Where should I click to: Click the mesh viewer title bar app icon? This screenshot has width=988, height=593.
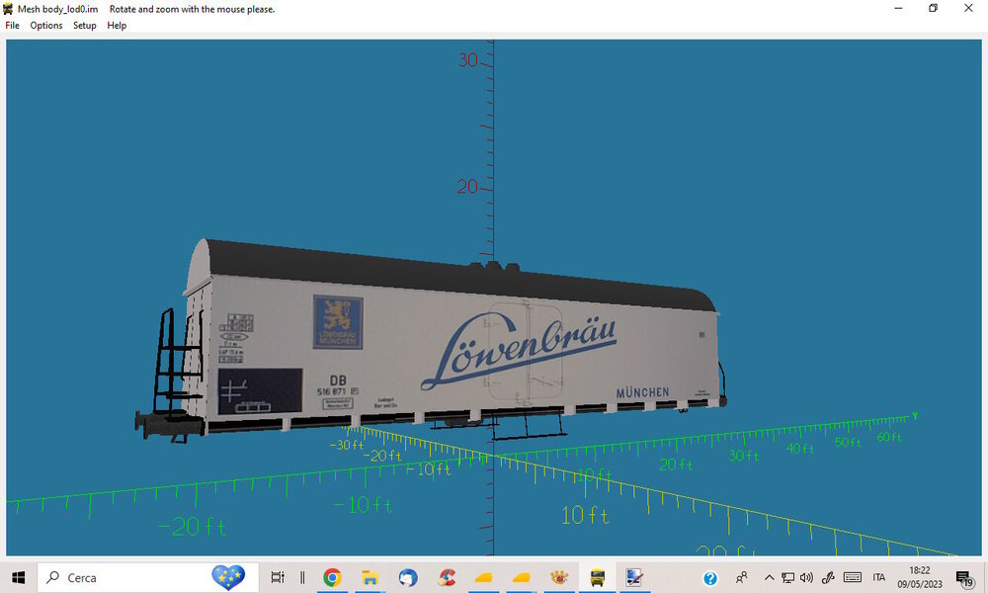click(8, 9)
